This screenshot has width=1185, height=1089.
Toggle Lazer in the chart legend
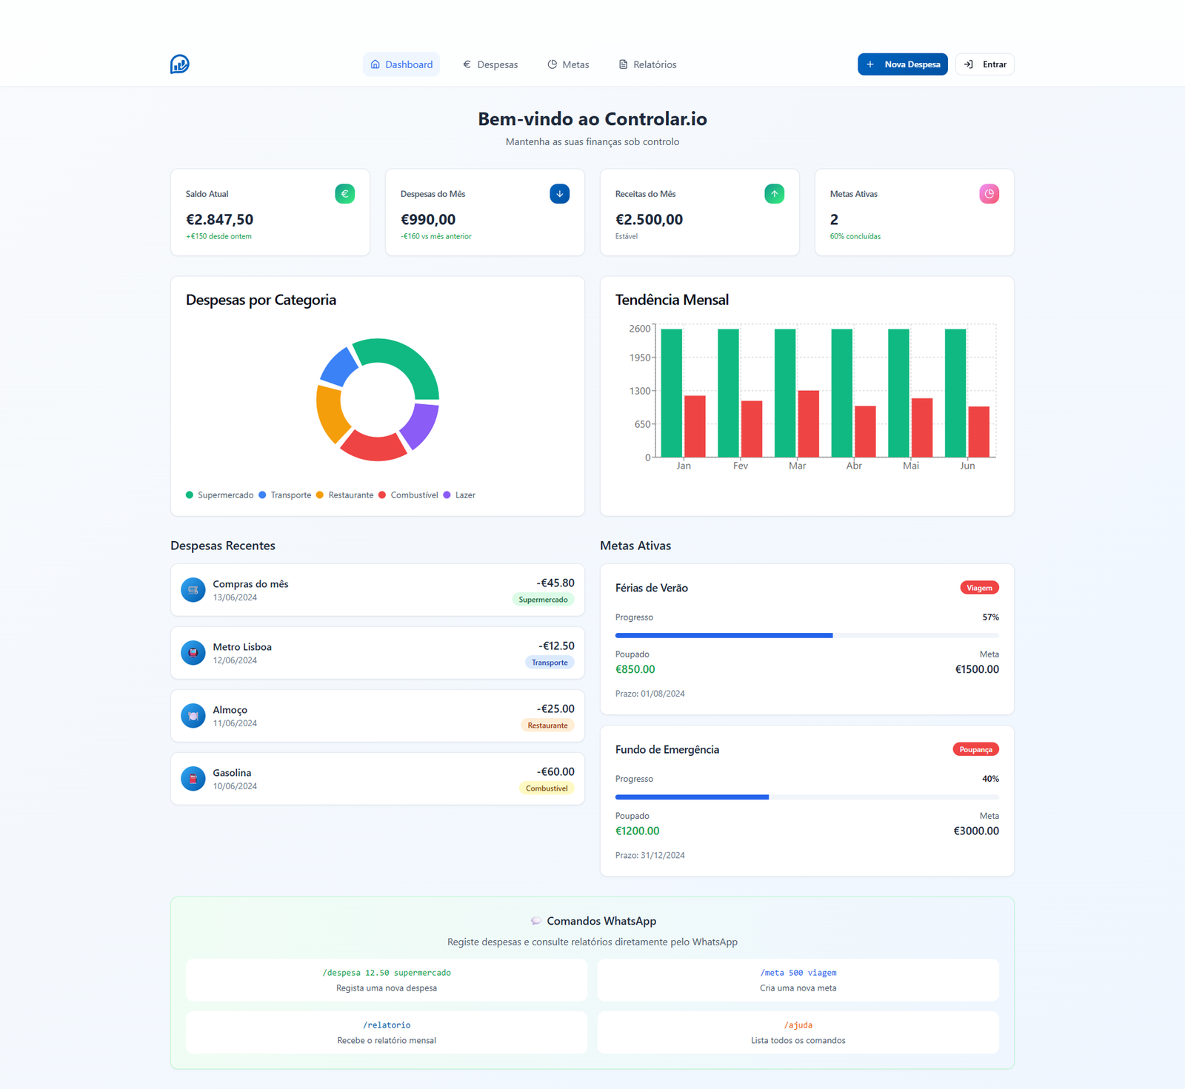[x=459, y=495]
